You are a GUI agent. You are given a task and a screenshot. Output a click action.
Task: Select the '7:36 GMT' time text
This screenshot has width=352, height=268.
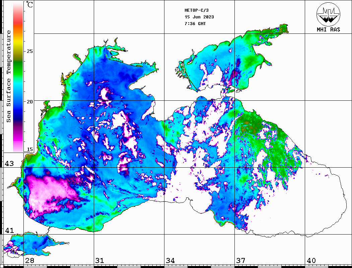click(x=195, y=23)
